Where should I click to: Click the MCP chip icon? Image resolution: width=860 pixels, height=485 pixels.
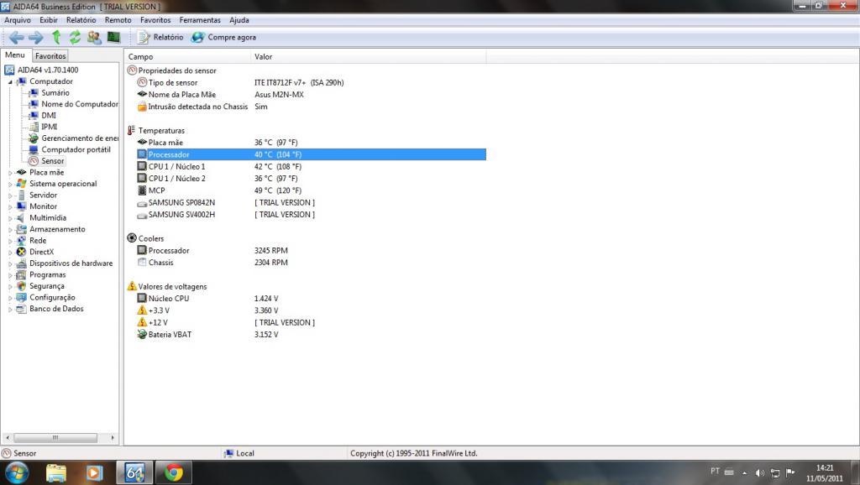(142, 190)
